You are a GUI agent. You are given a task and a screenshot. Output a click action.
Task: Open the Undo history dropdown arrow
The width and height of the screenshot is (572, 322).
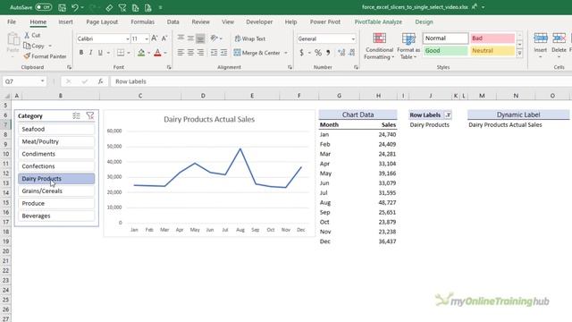(82, 7)
